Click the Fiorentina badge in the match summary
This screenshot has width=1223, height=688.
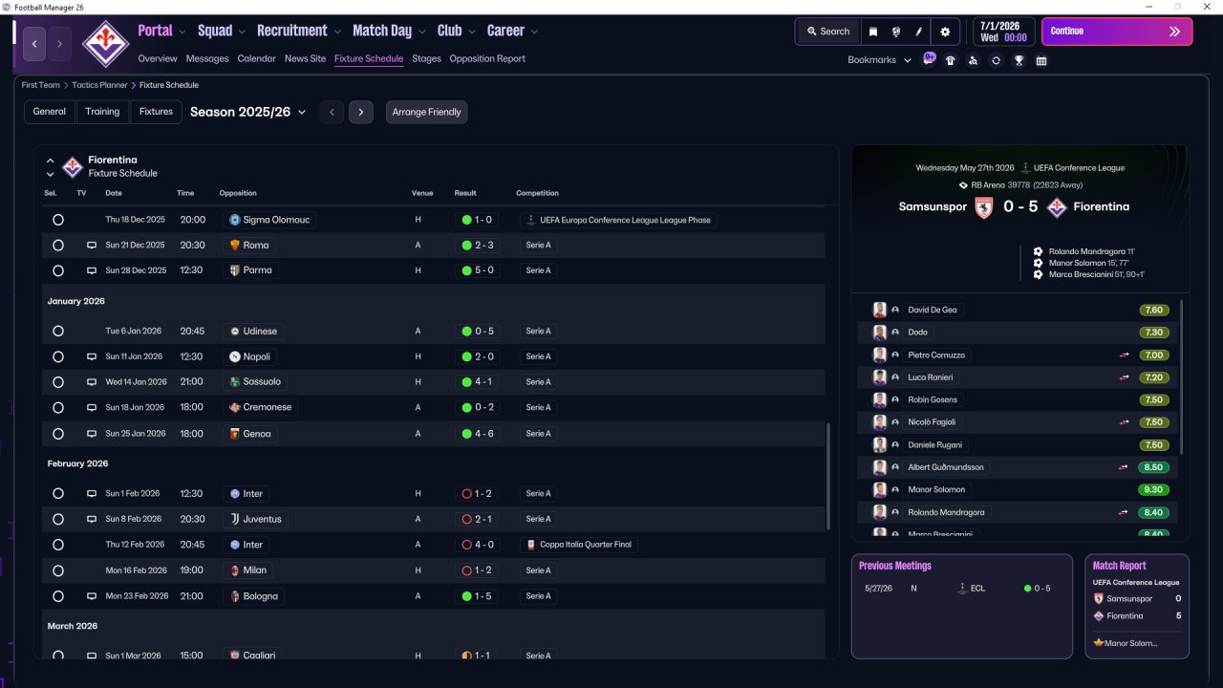click(x=1057, y=207)
